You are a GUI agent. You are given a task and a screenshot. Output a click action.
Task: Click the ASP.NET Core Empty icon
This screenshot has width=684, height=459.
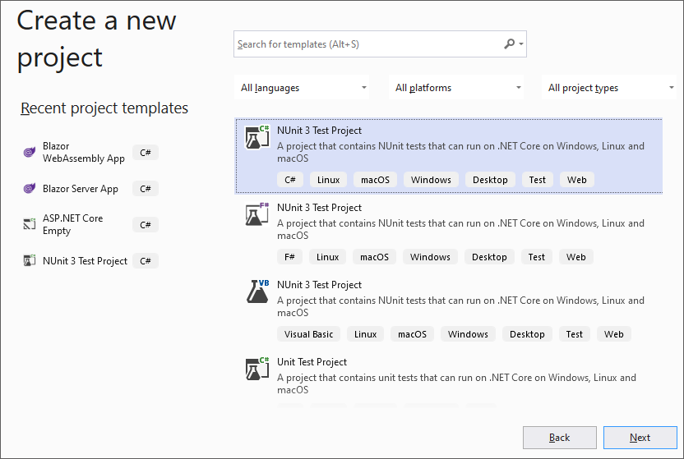click(30, 224)
